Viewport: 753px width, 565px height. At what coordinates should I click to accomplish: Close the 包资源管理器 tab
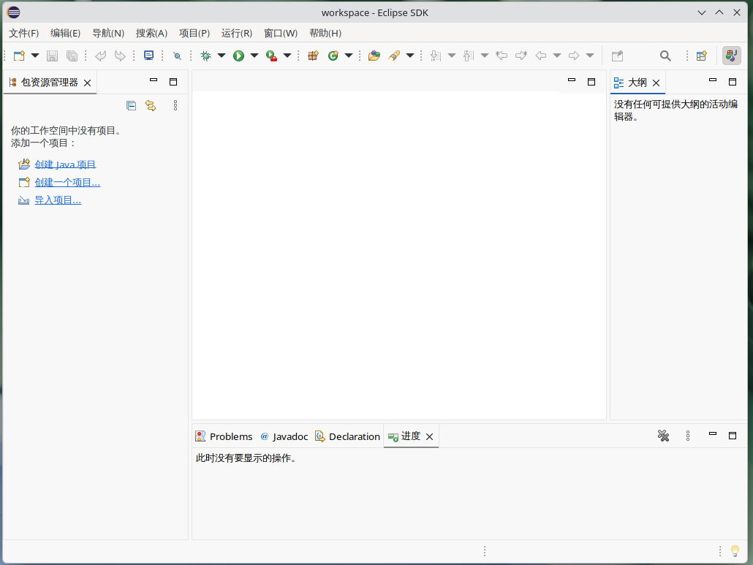[x=88, y=83]
